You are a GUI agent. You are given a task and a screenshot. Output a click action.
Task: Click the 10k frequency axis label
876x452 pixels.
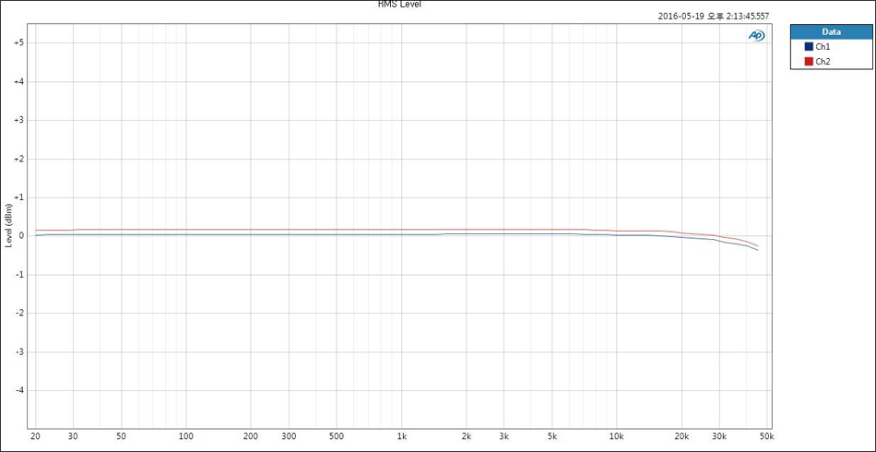(x=616, y=435)
